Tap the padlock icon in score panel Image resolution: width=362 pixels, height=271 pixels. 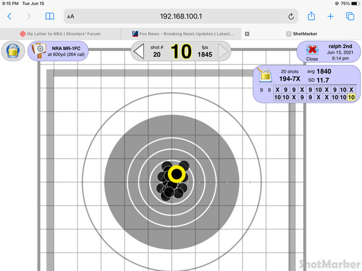tap(265, 75)
